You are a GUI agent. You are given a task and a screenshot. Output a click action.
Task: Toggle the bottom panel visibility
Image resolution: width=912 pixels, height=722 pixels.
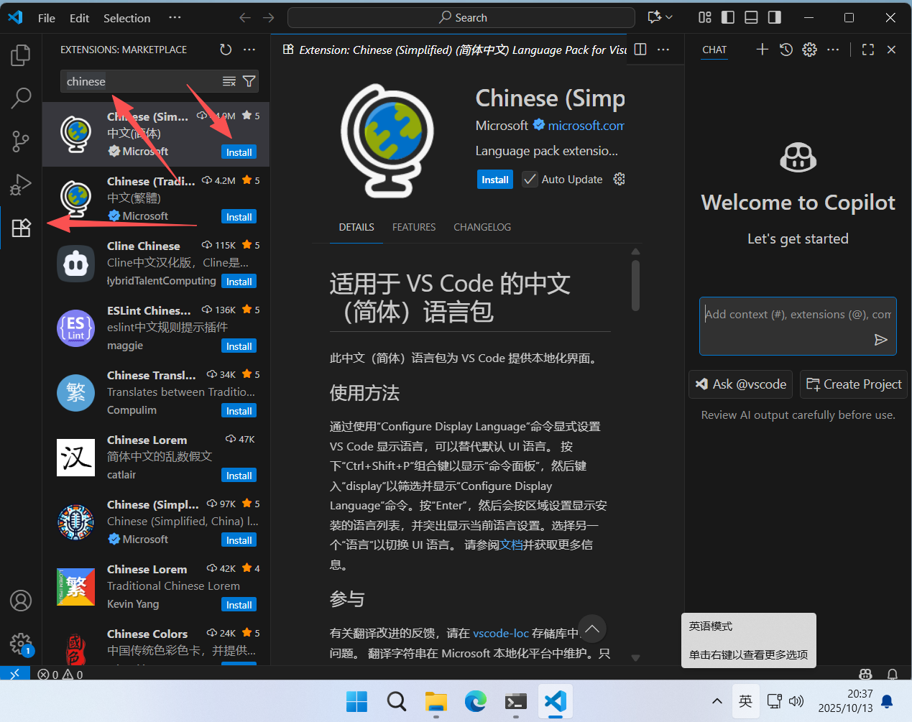coord(750,17)
